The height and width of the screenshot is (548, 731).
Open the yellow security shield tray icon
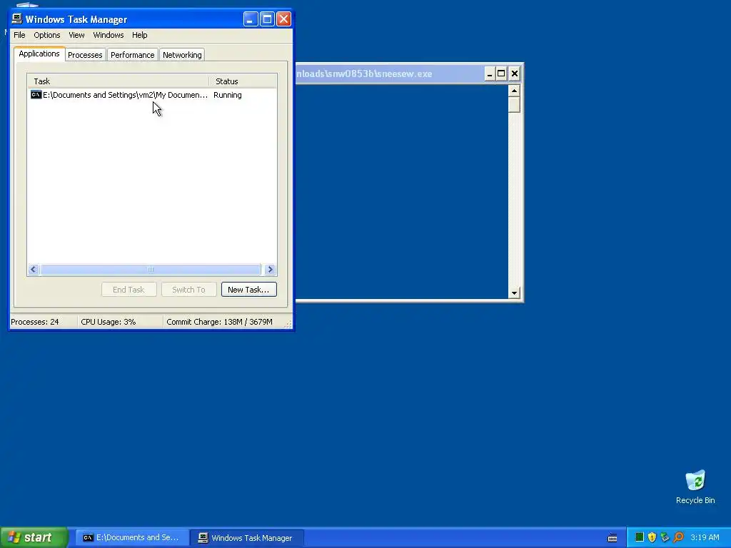coord(652,537)
